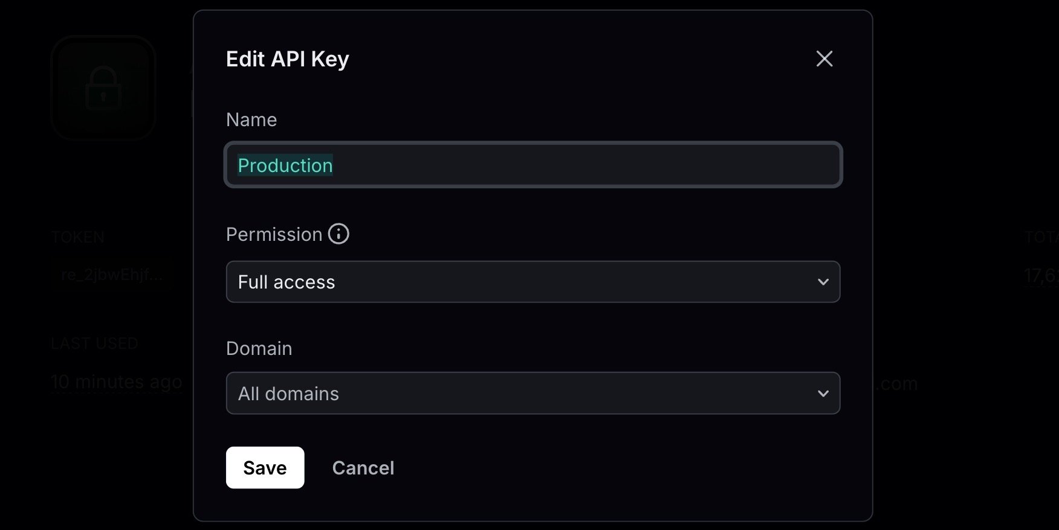Click the Domain label text
This screenshot has height=530, width=1059.
(259, 348)
